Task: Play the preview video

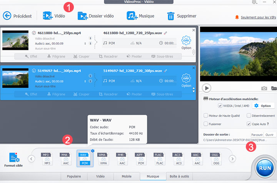Action: click(207, 88)
